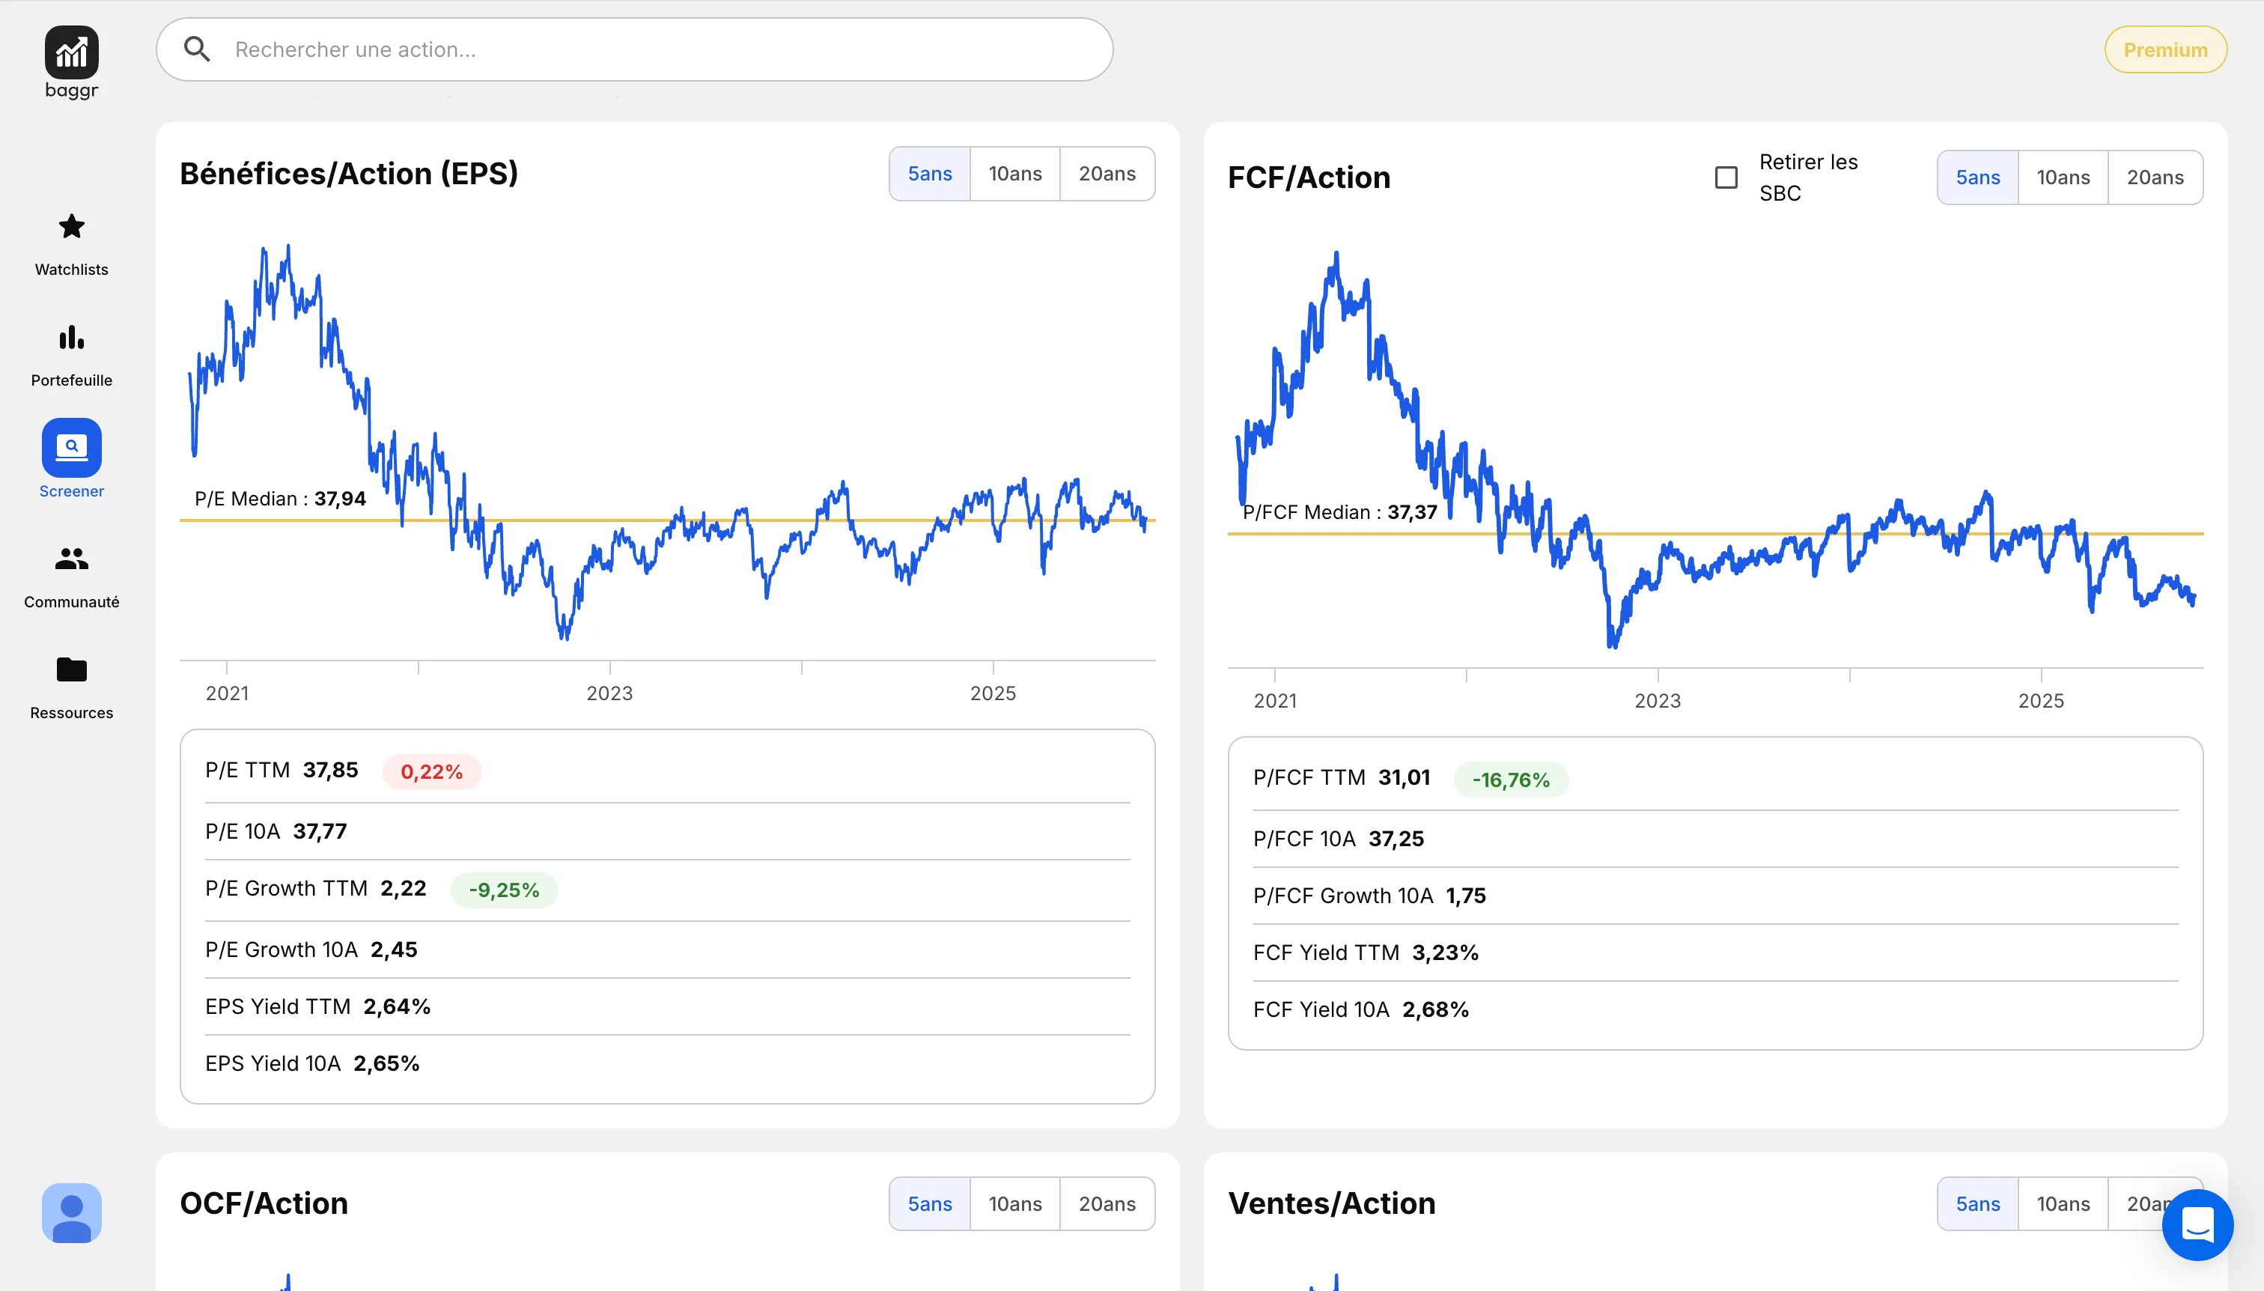Set FCF/Action chart to 10ans
This screenshot has width=2264, height=1291.
(x=2063, y=177)
